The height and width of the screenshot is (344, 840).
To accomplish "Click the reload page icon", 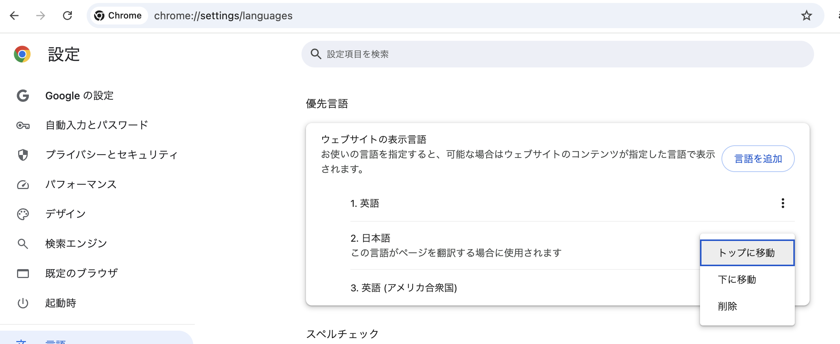I will point(67,16).
